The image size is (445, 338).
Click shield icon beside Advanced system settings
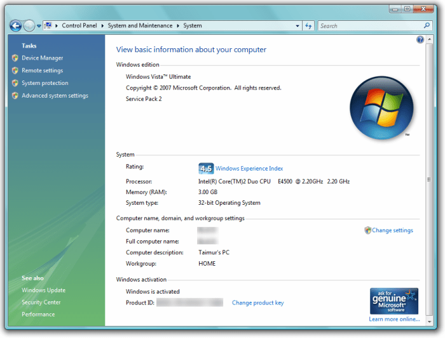click(x=15, y=96)
